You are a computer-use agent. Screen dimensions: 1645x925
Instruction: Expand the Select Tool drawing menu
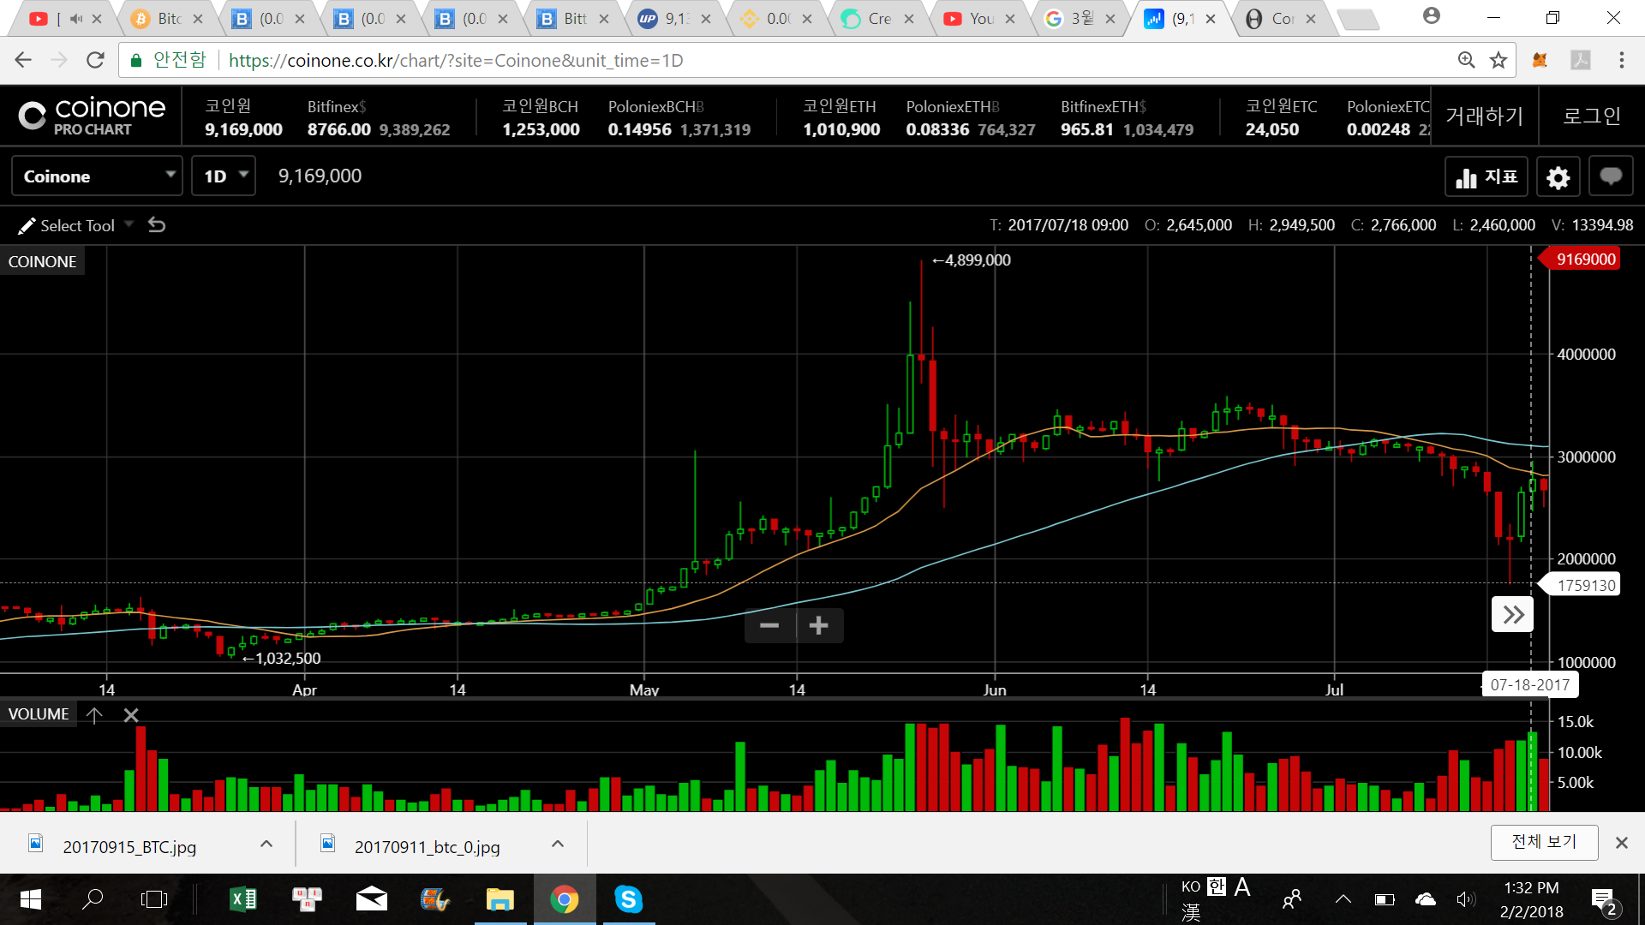77,225
